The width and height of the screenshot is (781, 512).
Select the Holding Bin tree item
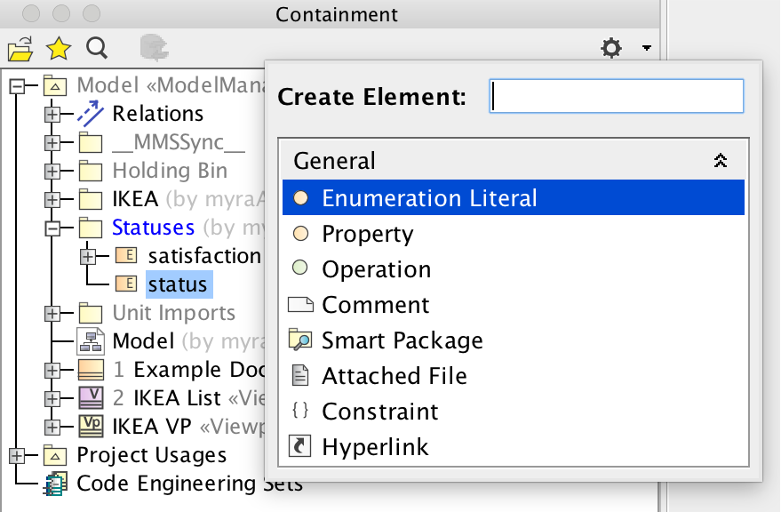click(170, 171)
